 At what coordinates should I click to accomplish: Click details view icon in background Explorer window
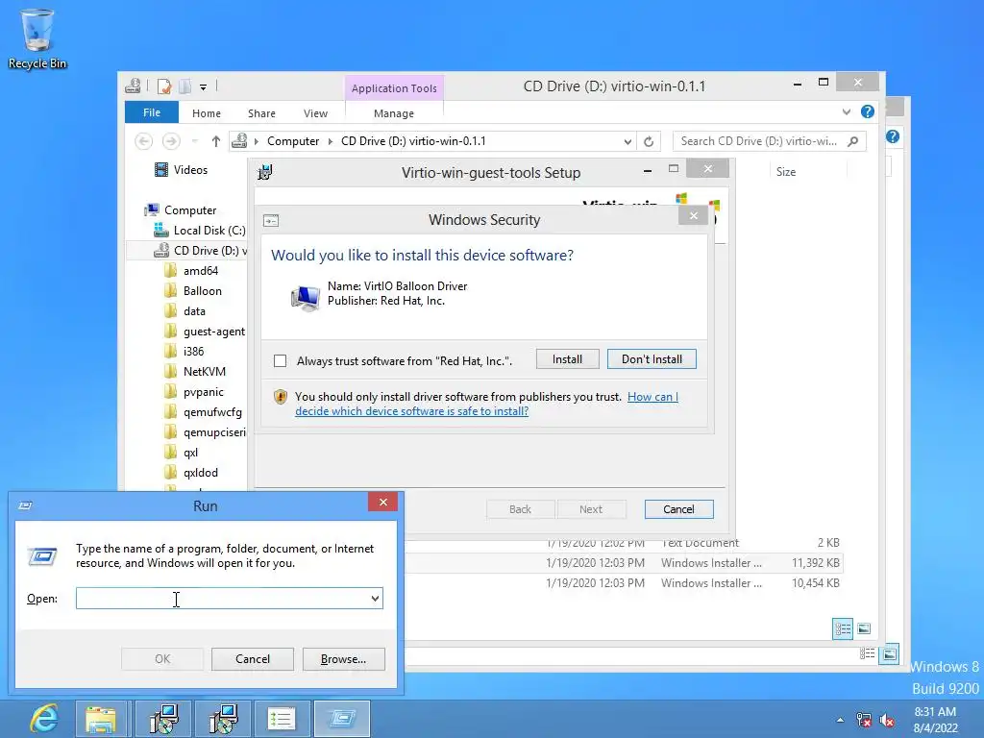(x=868, y=653)
